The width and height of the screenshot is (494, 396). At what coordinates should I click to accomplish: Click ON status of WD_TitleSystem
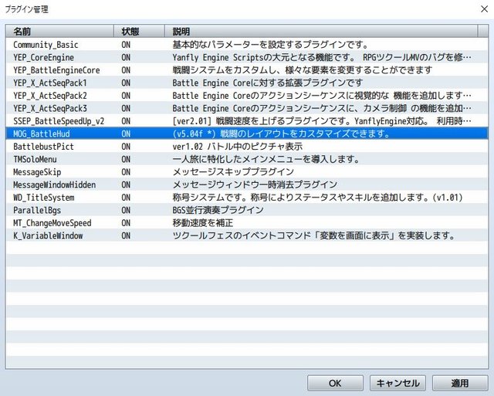tap(126, 198)
